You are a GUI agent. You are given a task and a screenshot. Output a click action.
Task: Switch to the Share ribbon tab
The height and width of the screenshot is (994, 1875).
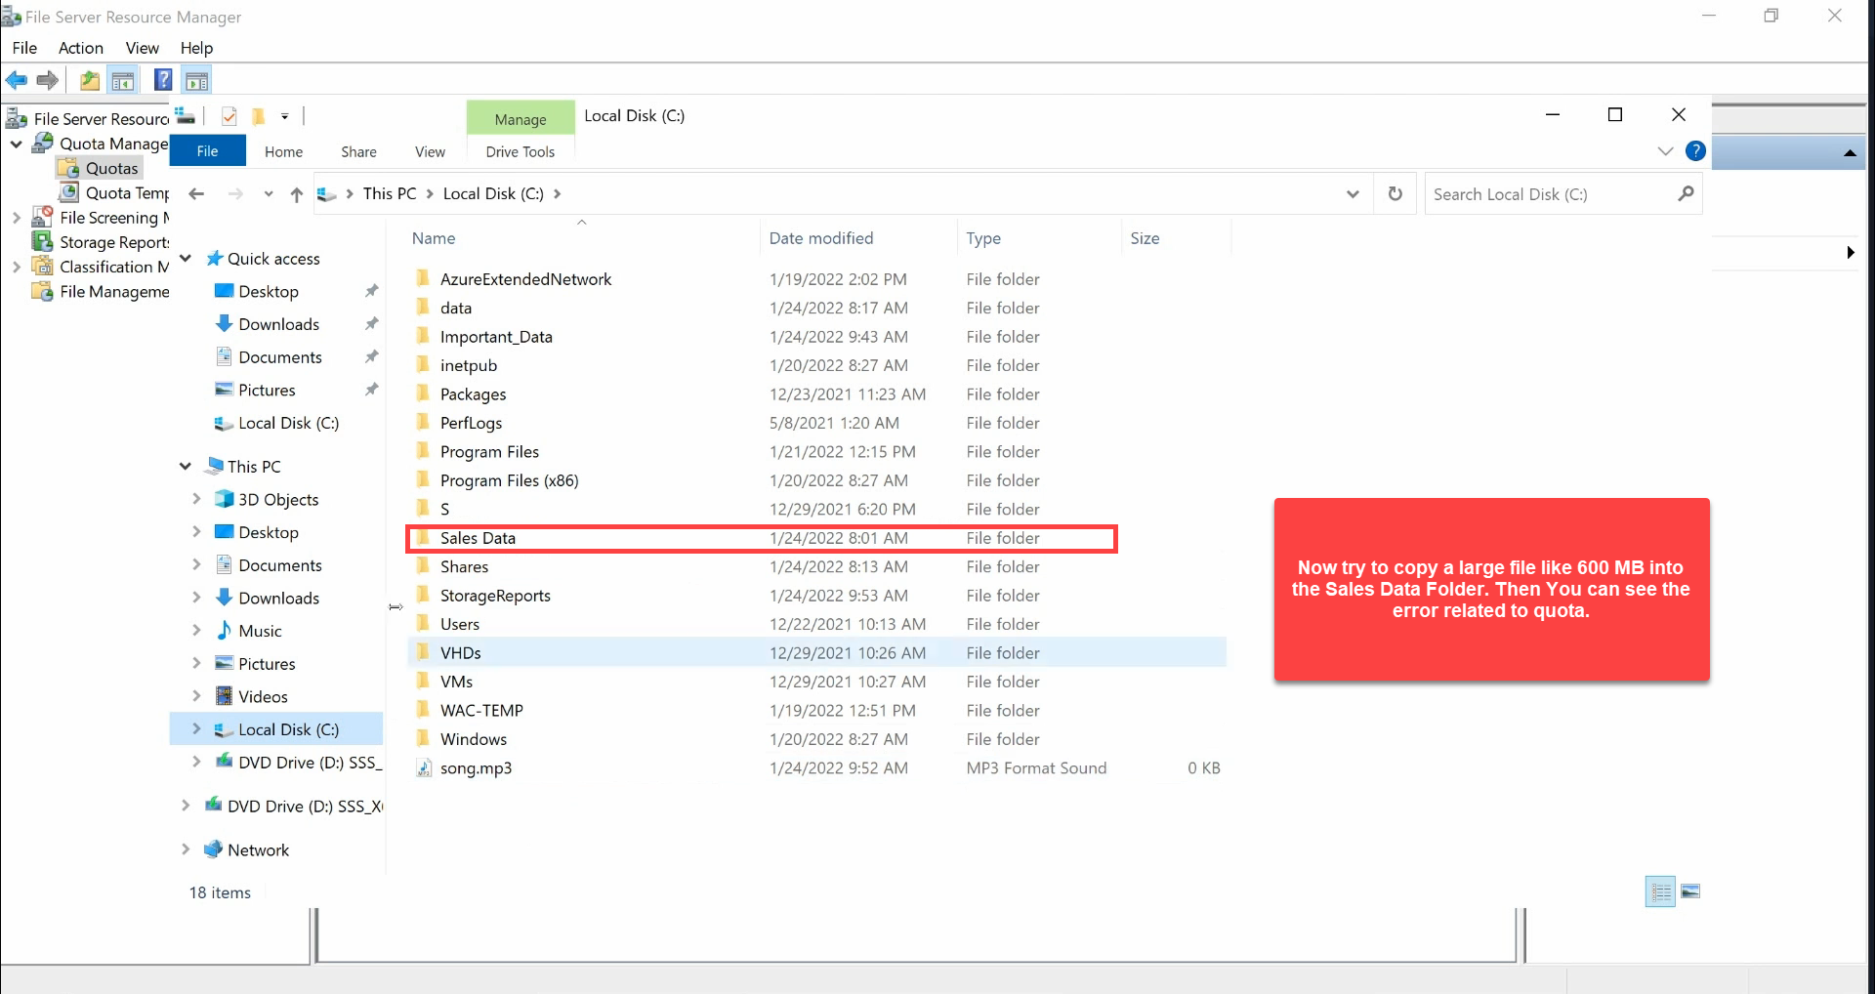358,151
